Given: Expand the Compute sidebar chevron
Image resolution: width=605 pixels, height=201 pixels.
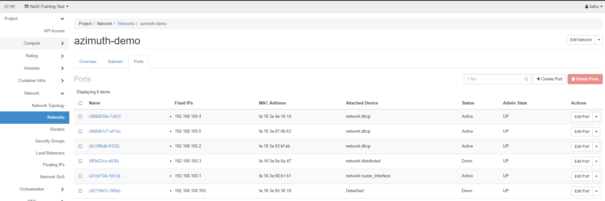Looking at the screenshot, I should click(x=62, y=43).
